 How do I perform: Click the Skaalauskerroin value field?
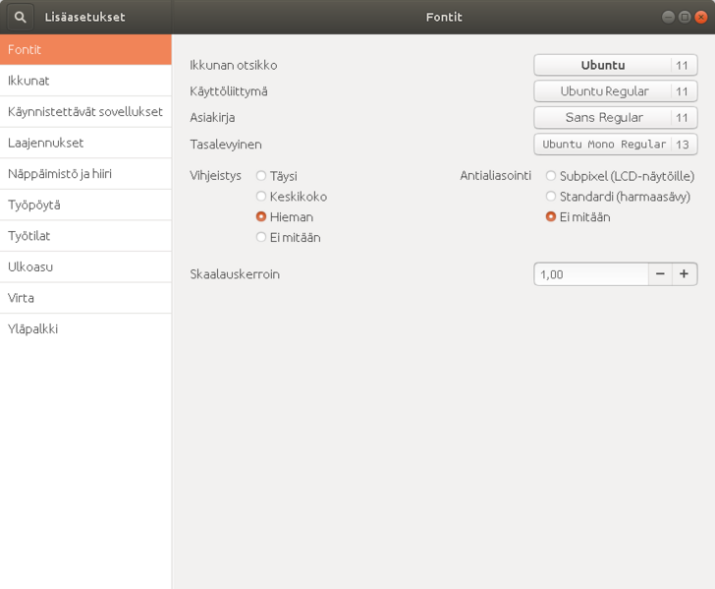pos(590,274)
